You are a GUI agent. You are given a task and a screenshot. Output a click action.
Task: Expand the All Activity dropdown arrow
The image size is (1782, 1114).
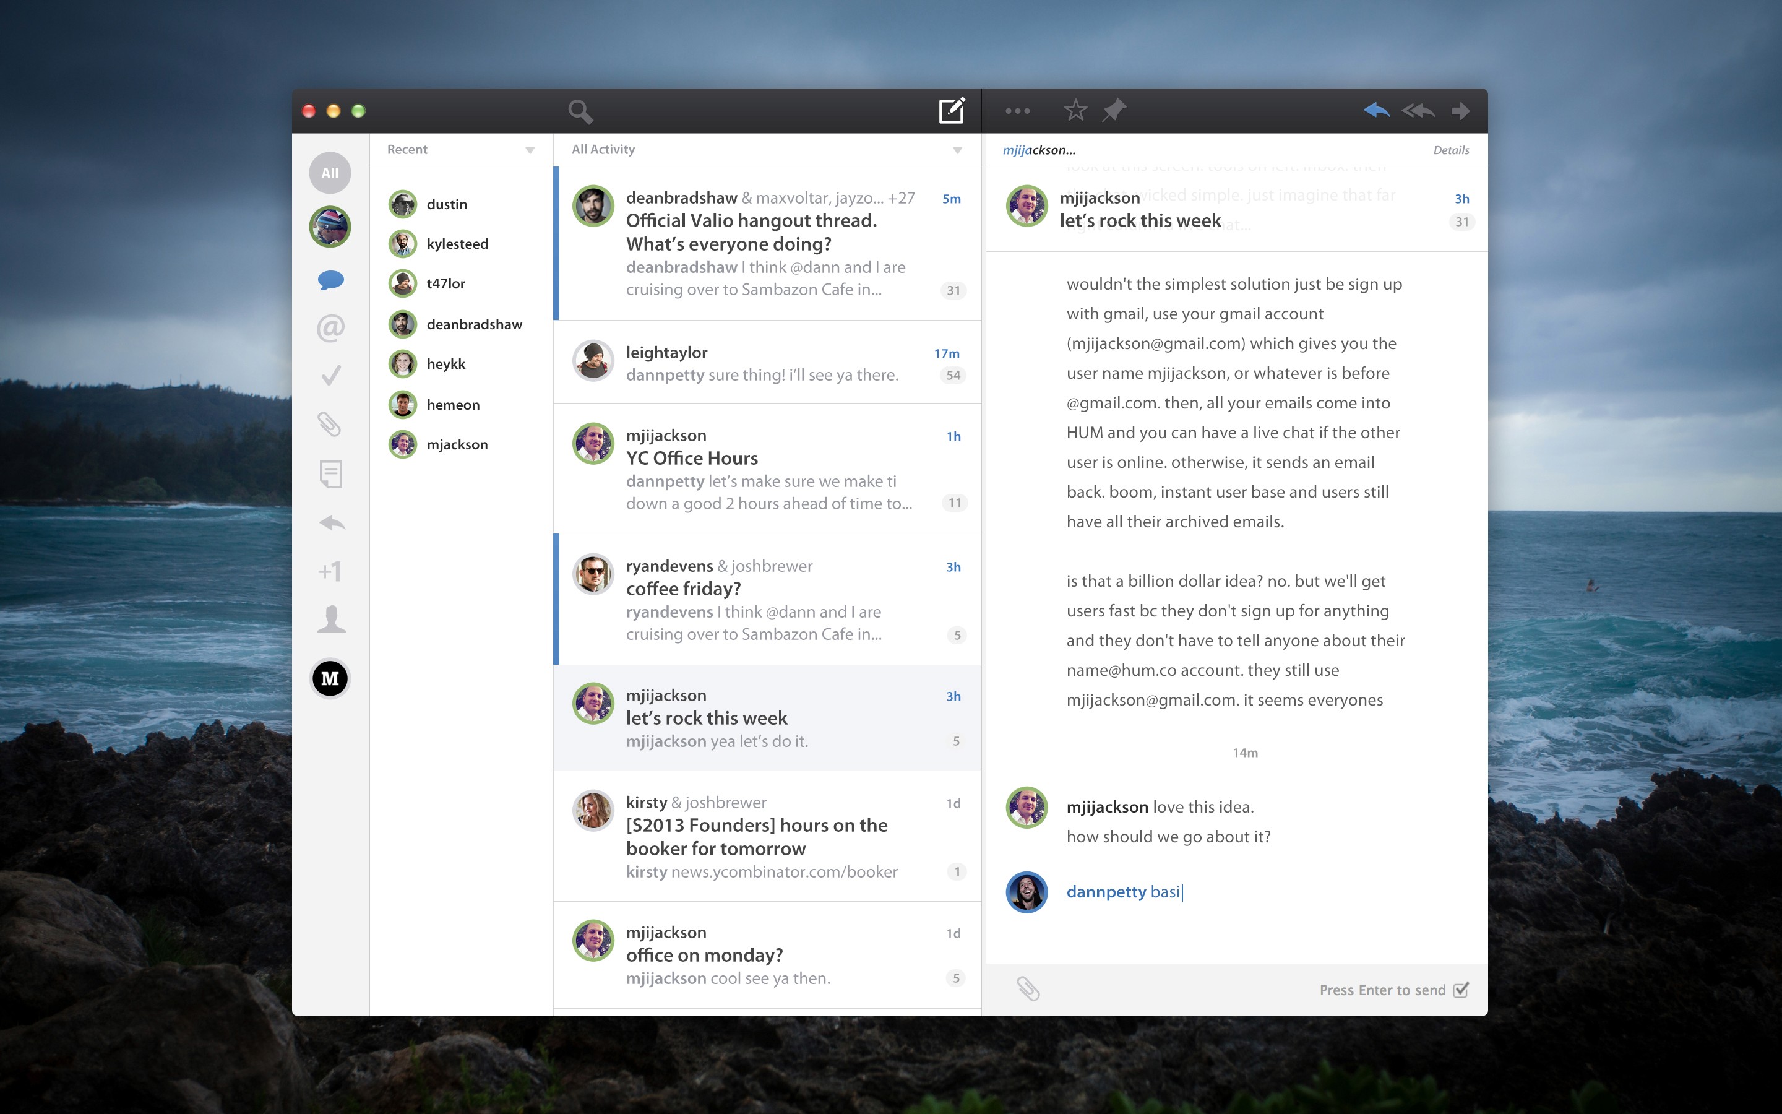[957, 150]
